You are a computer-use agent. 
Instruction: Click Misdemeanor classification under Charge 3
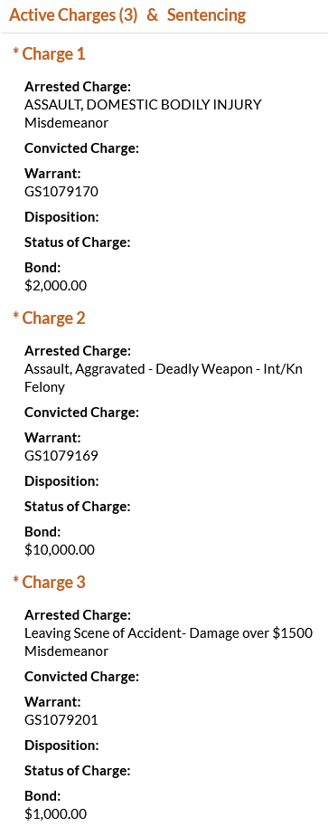(67, 651)
